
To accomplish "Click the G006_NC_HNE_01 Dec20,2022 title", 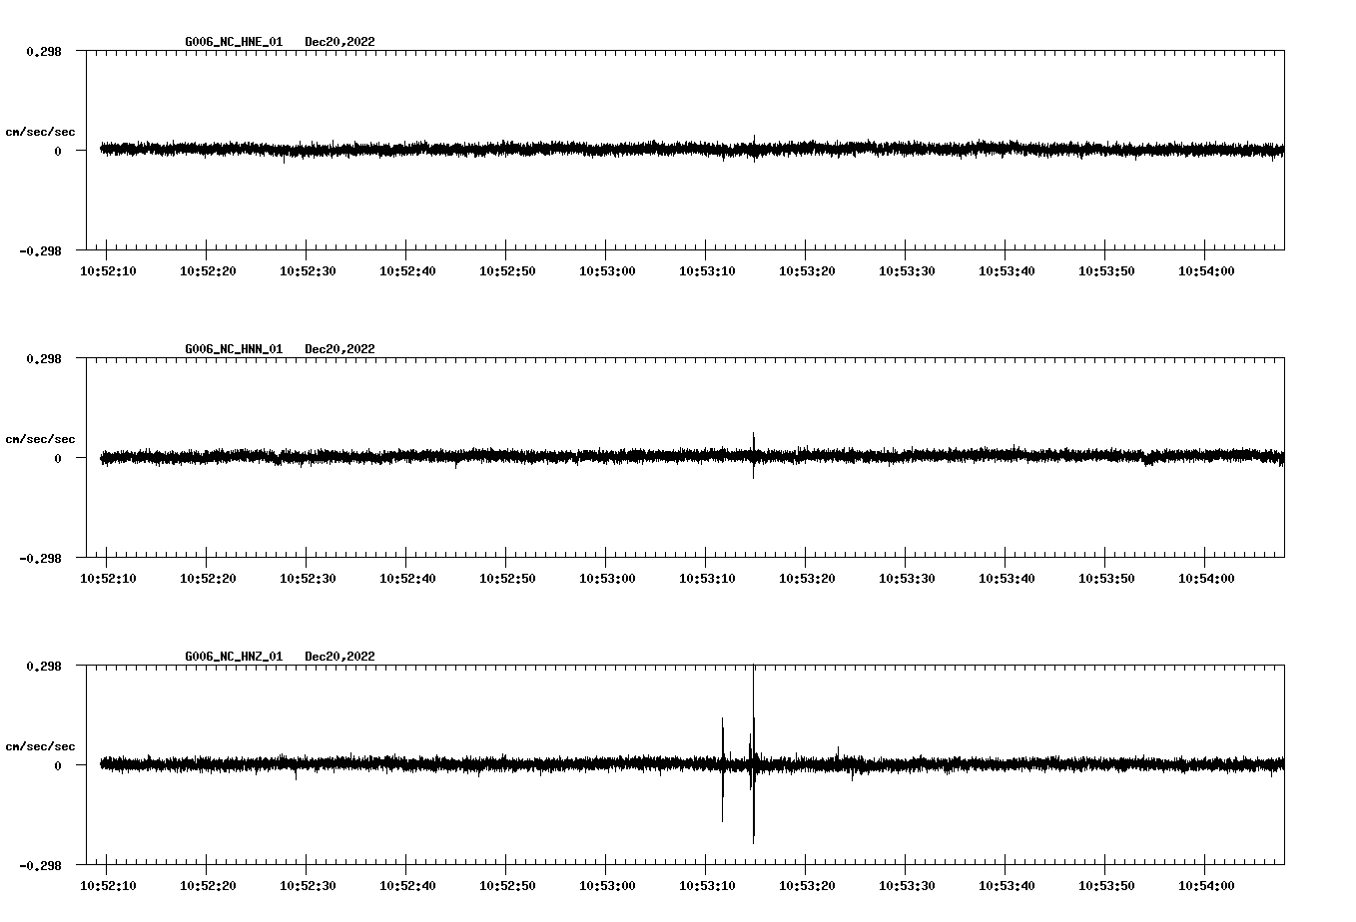I will (x=280, y=42).
